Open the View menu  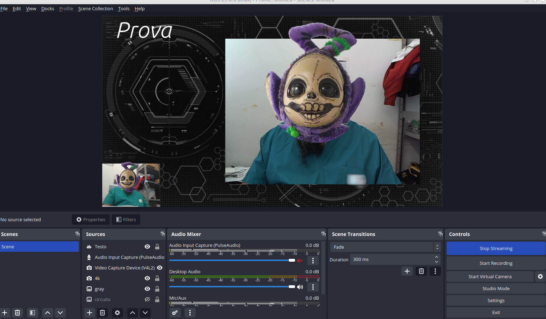[x=31, y=8]
